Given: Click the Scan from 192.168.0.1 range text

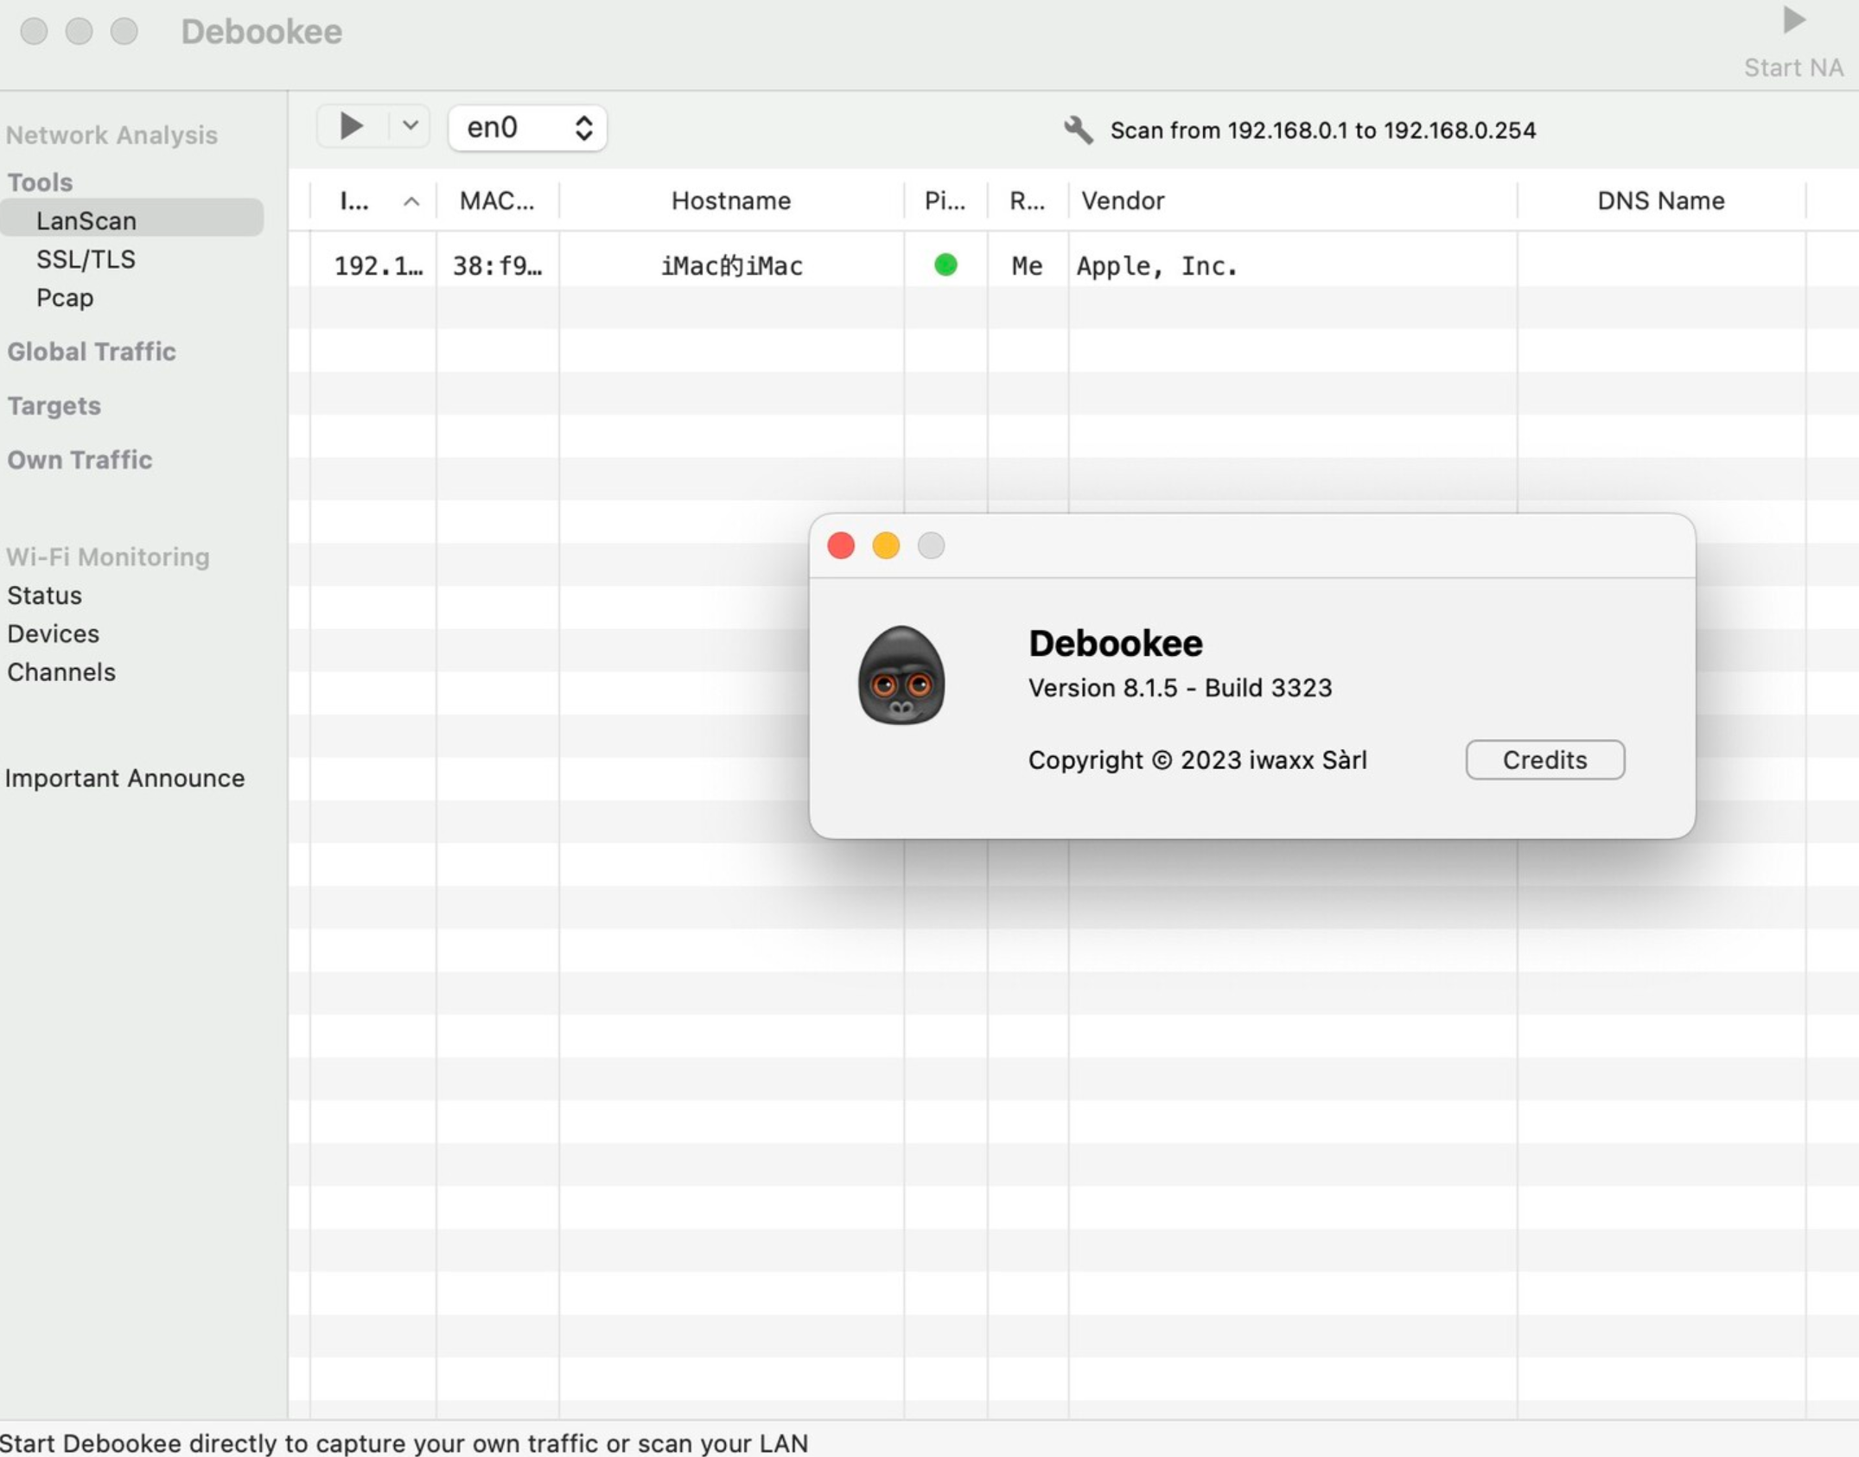Looking at the screenshot, I should [x=1322, y=130].
